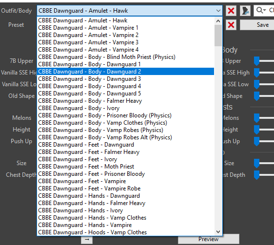
Task: Select CBBE Dawnguard - Body - Dawnguard 4
Action: click(125, 86)
